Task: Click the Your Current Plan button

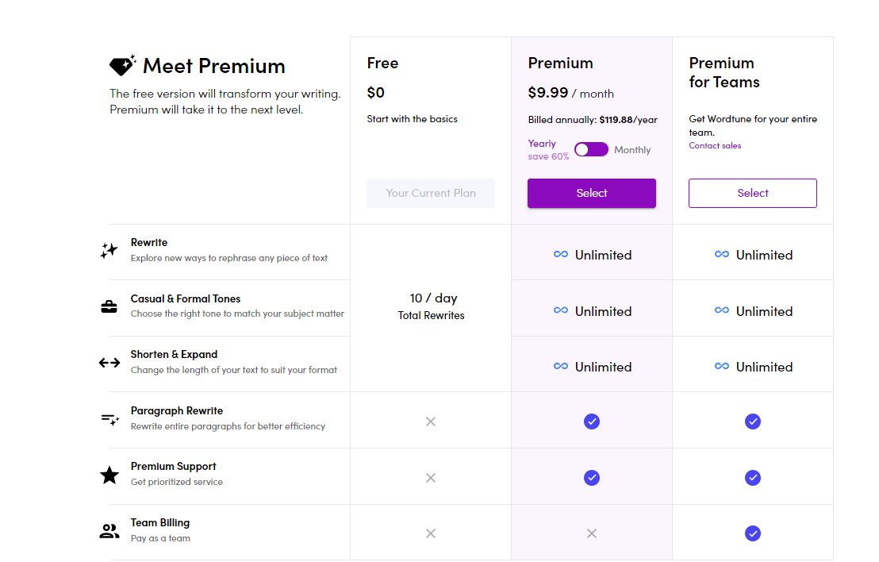Action: (431, 193)
